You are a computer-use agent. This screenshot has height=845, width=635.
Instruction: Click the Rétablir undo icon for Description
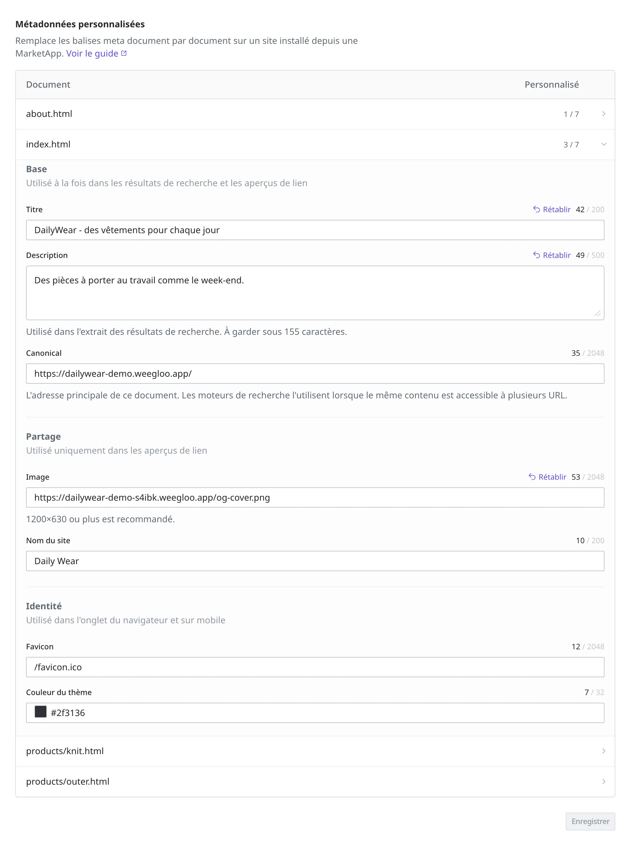pos(537,255)
